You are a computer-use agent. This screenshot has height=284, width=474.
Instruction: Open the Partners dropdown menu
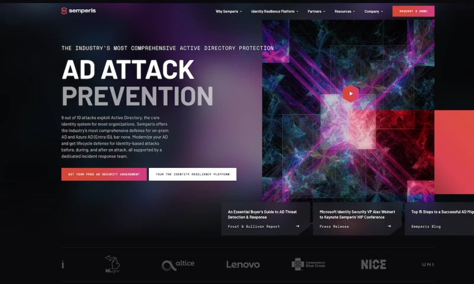click(x=316, y=11)
